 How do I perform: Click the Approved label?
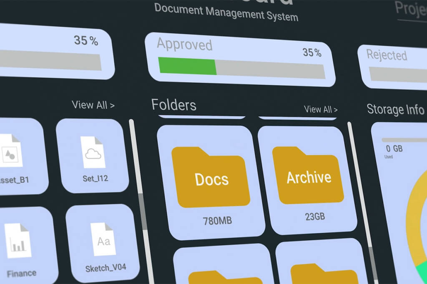pyautogui.click(x=185, y=44)
